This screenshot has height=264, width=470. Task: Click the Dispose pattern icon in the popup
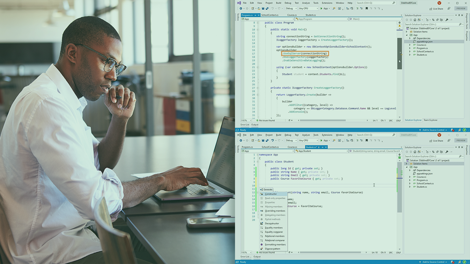(x=262, y=249)
